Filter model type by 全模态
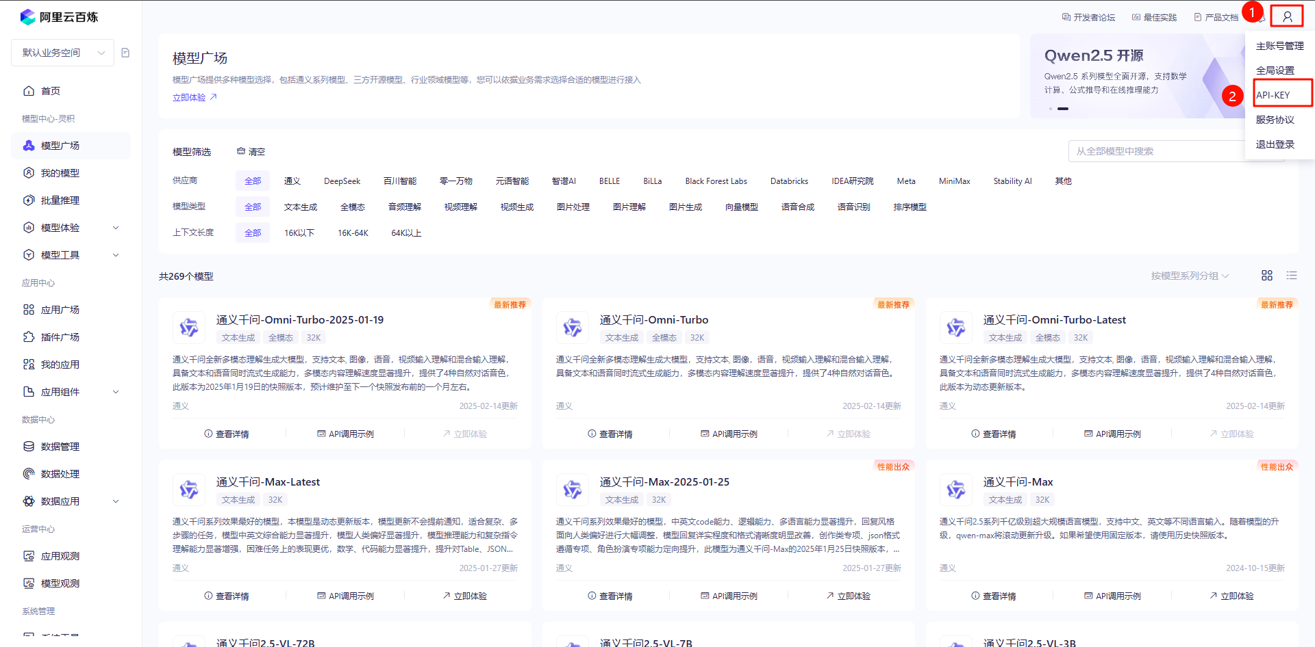This screenshot has height=647, width=1315. [x=353, y=207]
